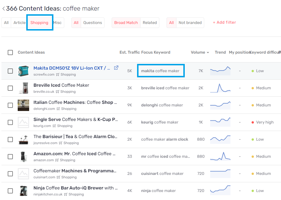Click the Content Ideas column header
281x200 pixels.
[31, 52]
